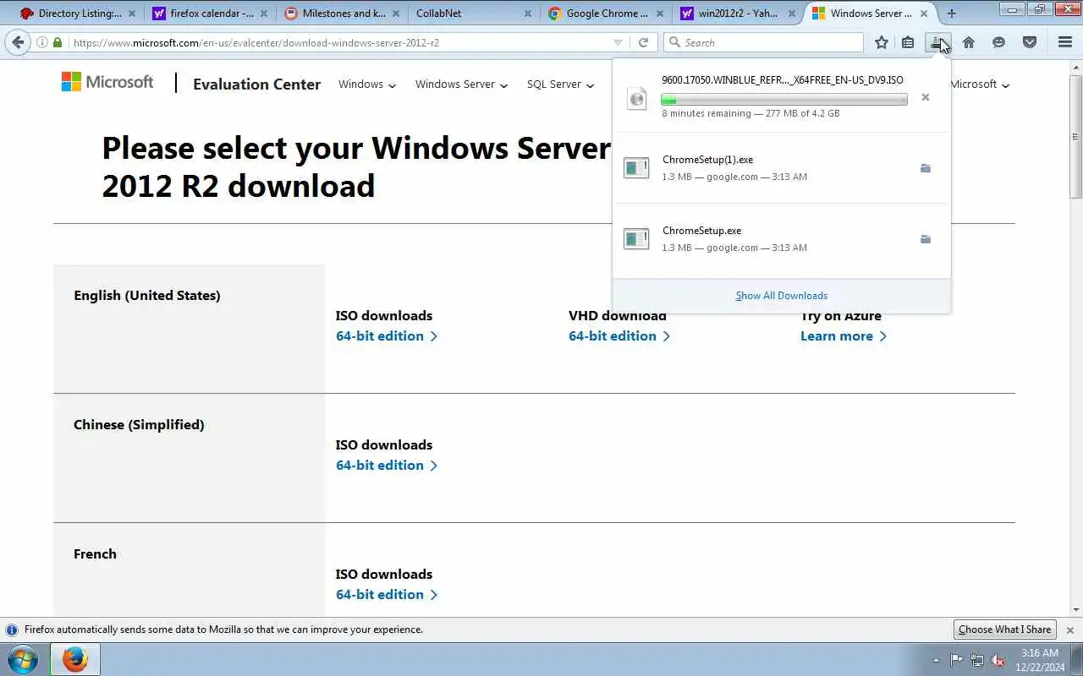Expand the Microsoft menu at top right

980,84
